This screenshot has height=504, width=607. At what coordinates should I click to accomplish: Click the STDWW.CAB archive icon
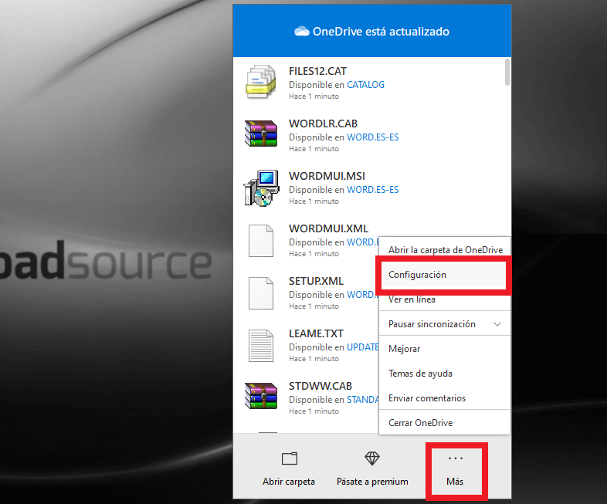click(261, 396)
